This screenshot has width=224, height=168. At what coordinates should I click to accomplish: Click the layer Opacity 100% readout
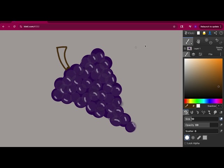pyautogui.click(x=219, y=49)
